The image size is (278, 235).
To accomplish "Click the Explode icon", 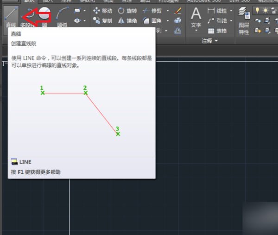I will coord(177,21).
